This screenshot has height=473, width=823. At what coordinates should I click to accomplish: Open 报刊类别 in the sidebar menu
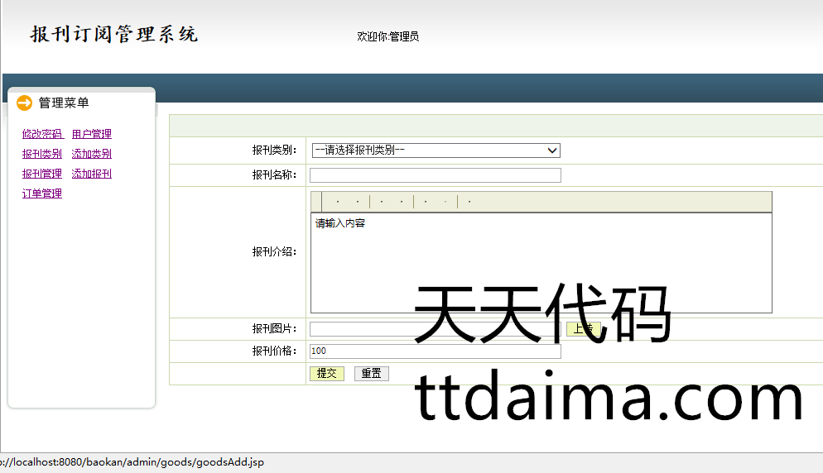coord(42,154)
